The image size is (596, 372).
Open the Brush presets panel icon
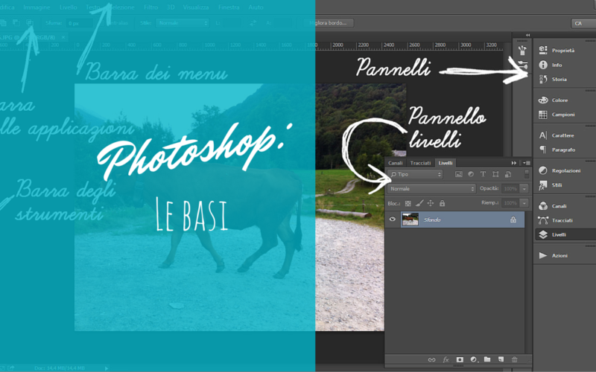[522, 51]
